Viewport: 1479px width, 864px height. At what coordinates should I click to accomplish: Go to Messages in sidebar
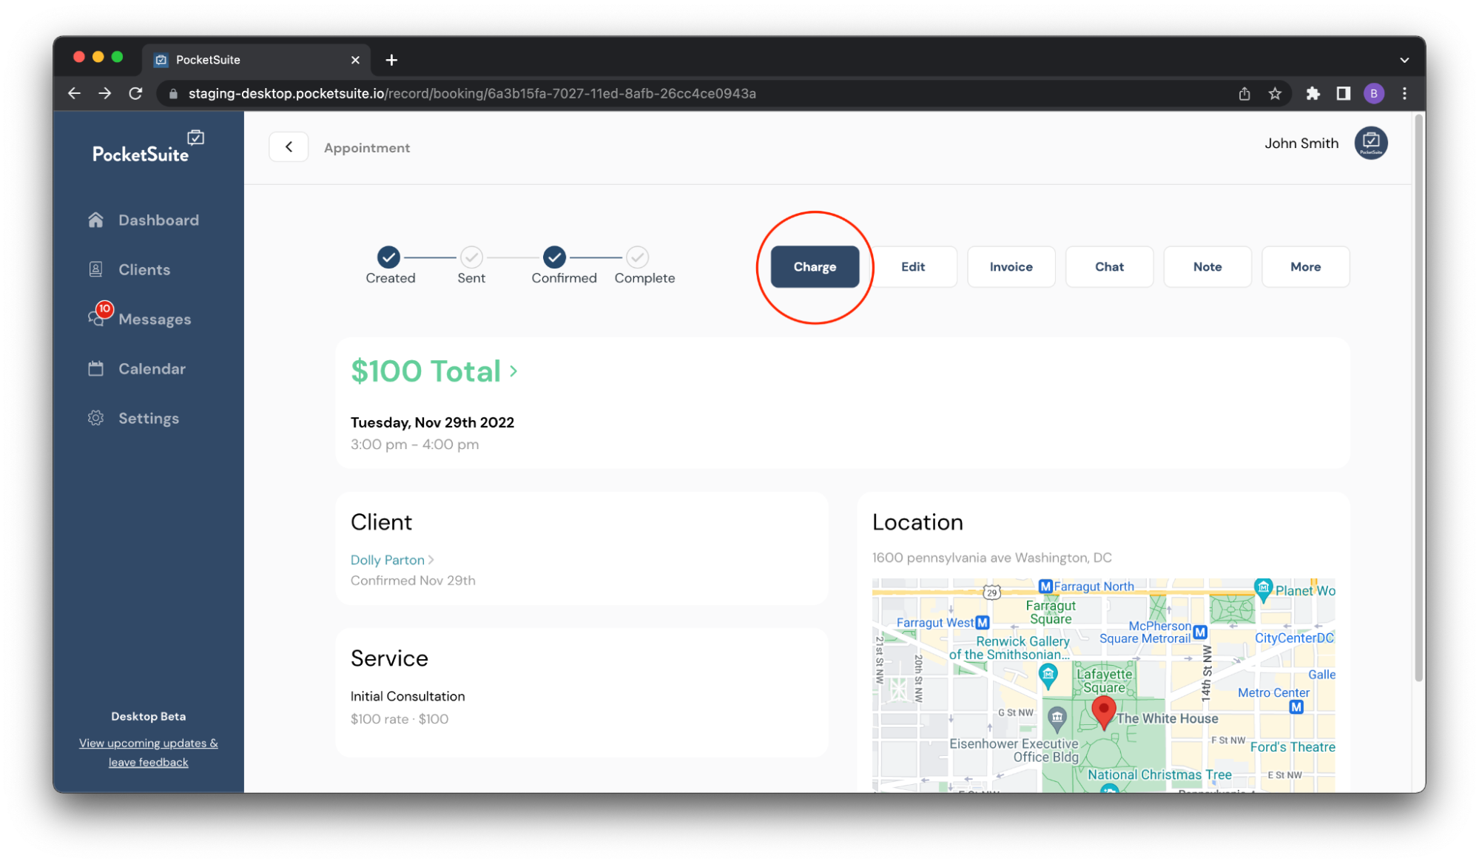pyautogui.click(x=155, y=319)
